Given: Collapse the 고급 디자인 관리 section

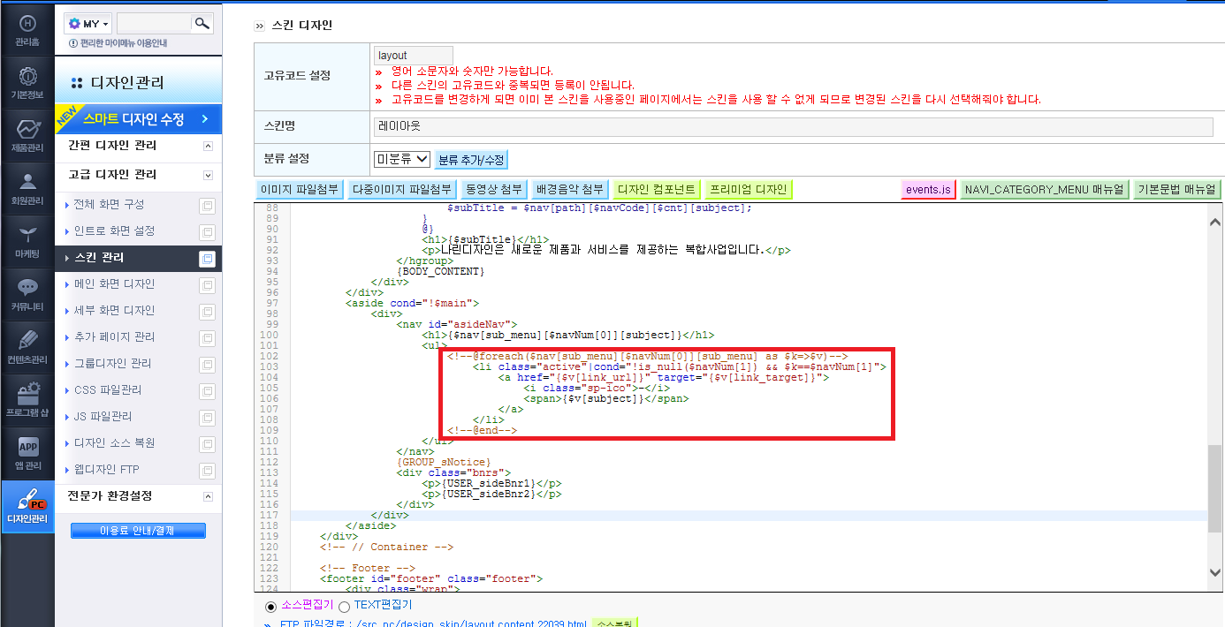Looking at the screenshot, I should click(x=209, y=175).
